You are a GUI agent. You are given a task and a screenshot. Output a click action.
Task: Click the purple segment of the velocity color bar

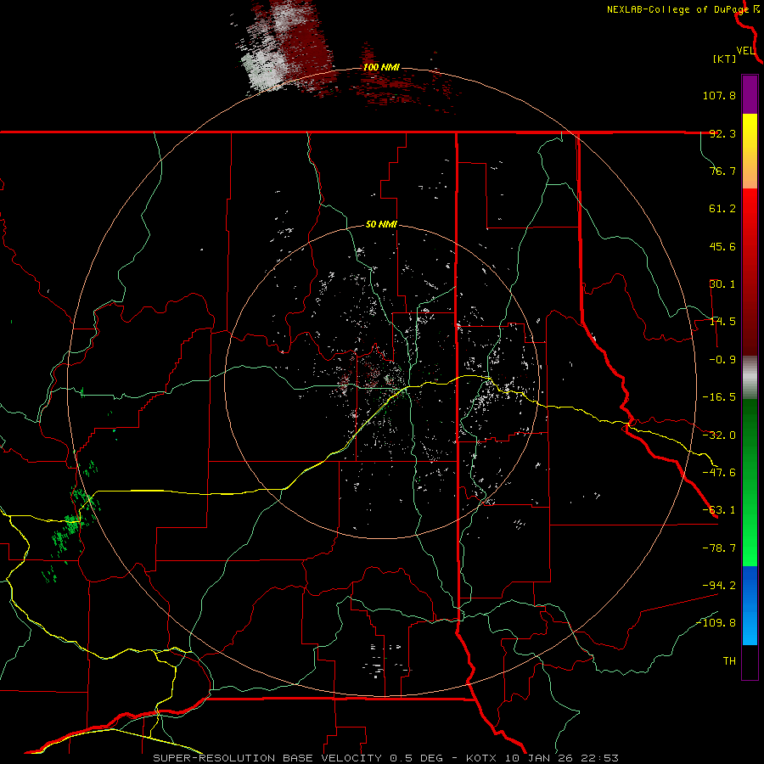pyautogui.click(x=750, y=94)
